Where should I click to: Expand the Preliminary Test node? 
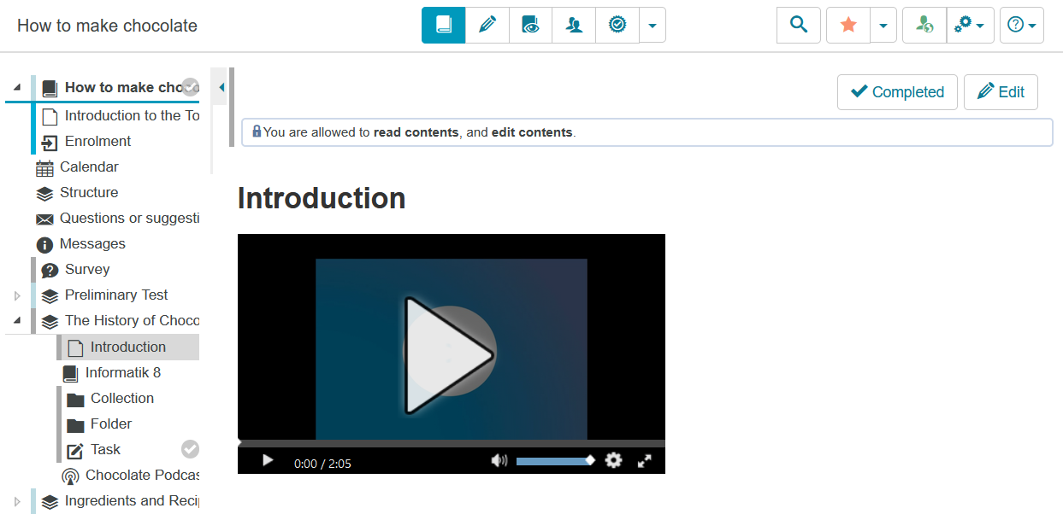click(16, 295)
